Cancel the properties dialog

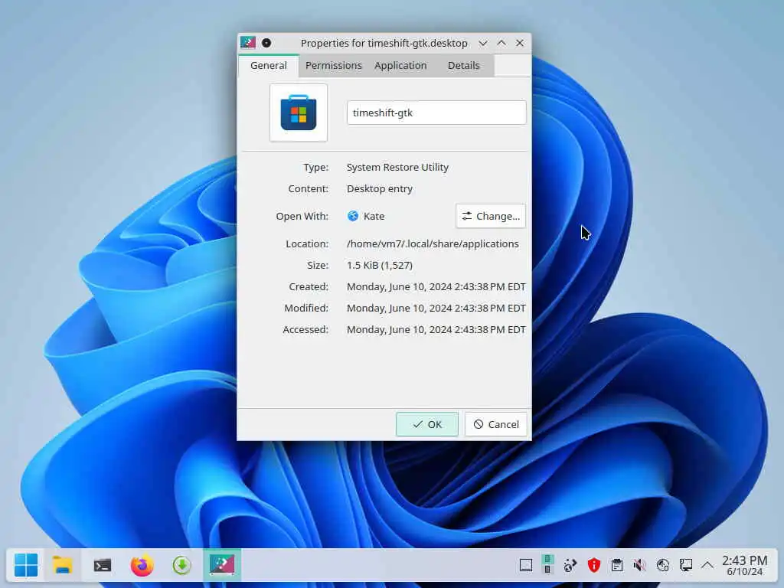tap(495, 424)
